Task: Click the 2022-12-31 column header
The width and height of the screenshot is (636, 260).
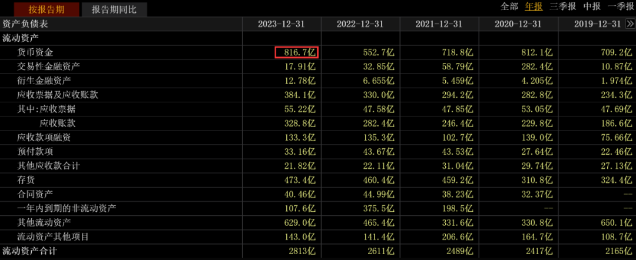Action: pos(360,24)
